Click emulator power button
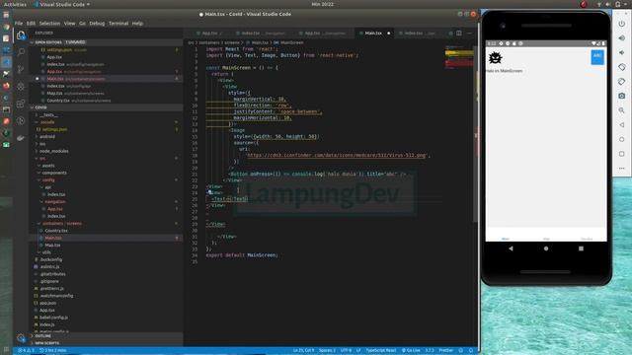This screenshot has width=632, height=355. [x=621, y=24]
